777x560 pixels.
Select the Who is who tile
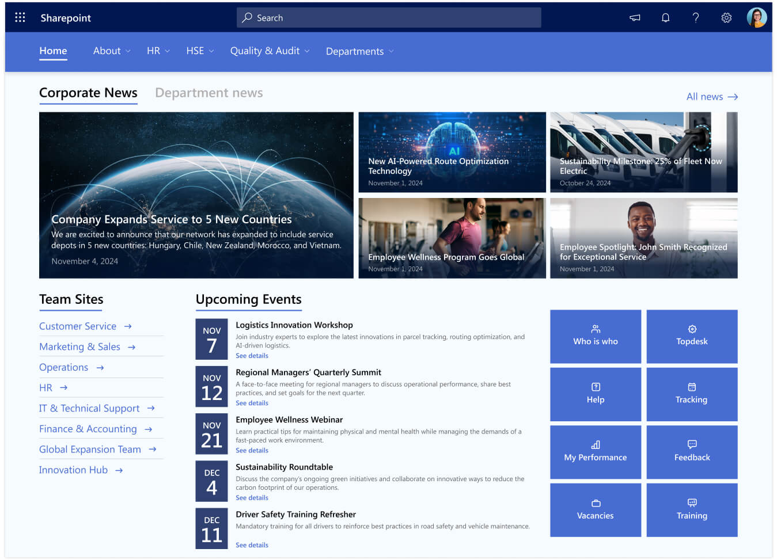[596, 337]
